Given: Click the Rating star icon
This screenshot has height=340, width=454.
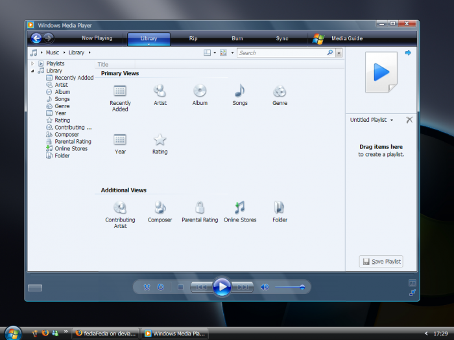Looking at the screenshot, I should coord(160,140).
